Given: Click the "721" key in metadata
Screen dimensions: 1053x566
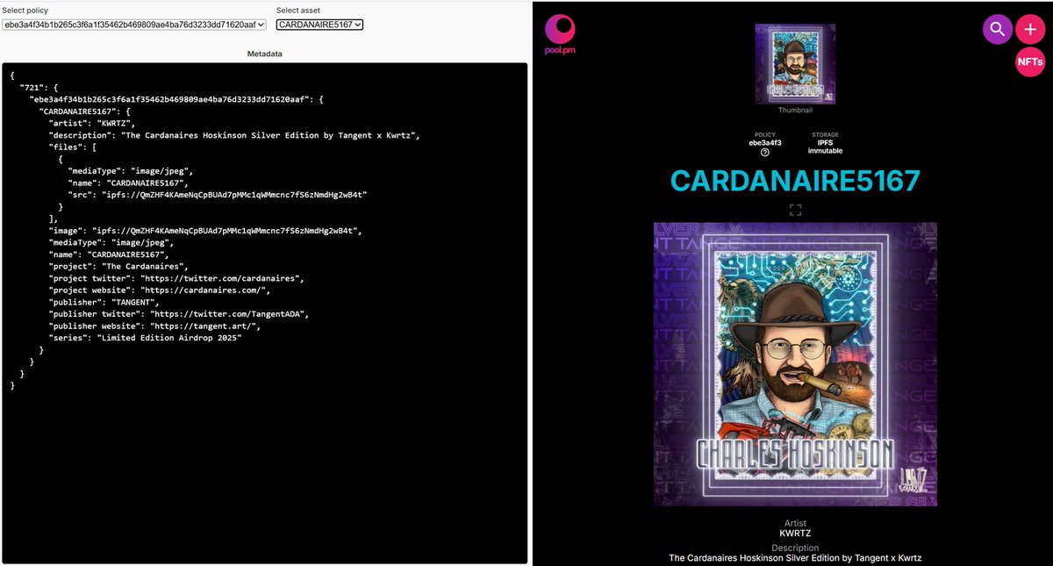Looking at the screenshot, I should pyautogui.click(x=31, y=89).
